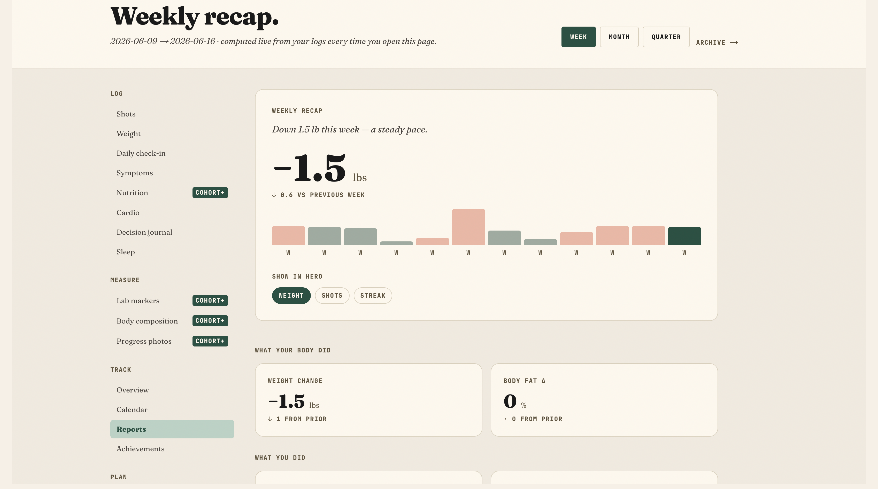Click the WHAT YOU DID heading
The height and width of the screenshot is (489, 878).
(280, 458)
